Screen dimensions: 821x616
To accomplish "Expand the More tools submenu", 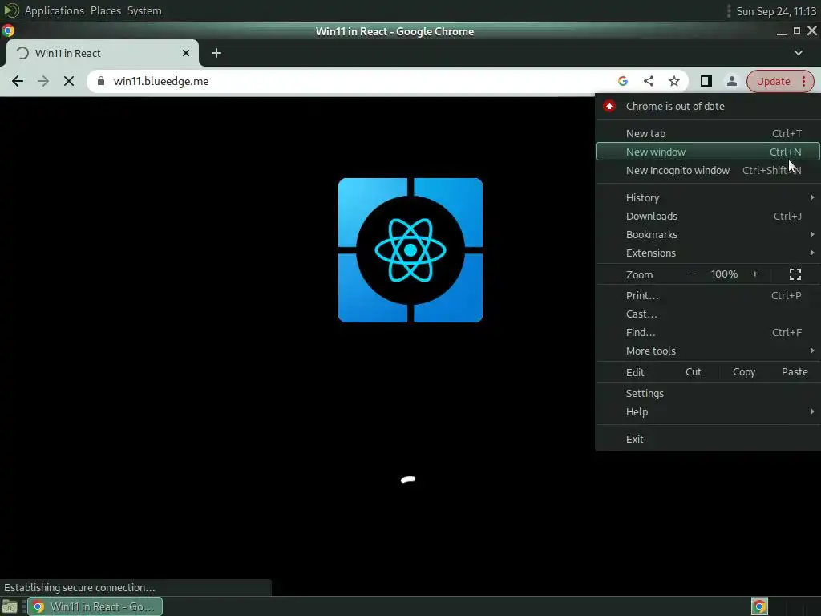I will click(708, 351).
